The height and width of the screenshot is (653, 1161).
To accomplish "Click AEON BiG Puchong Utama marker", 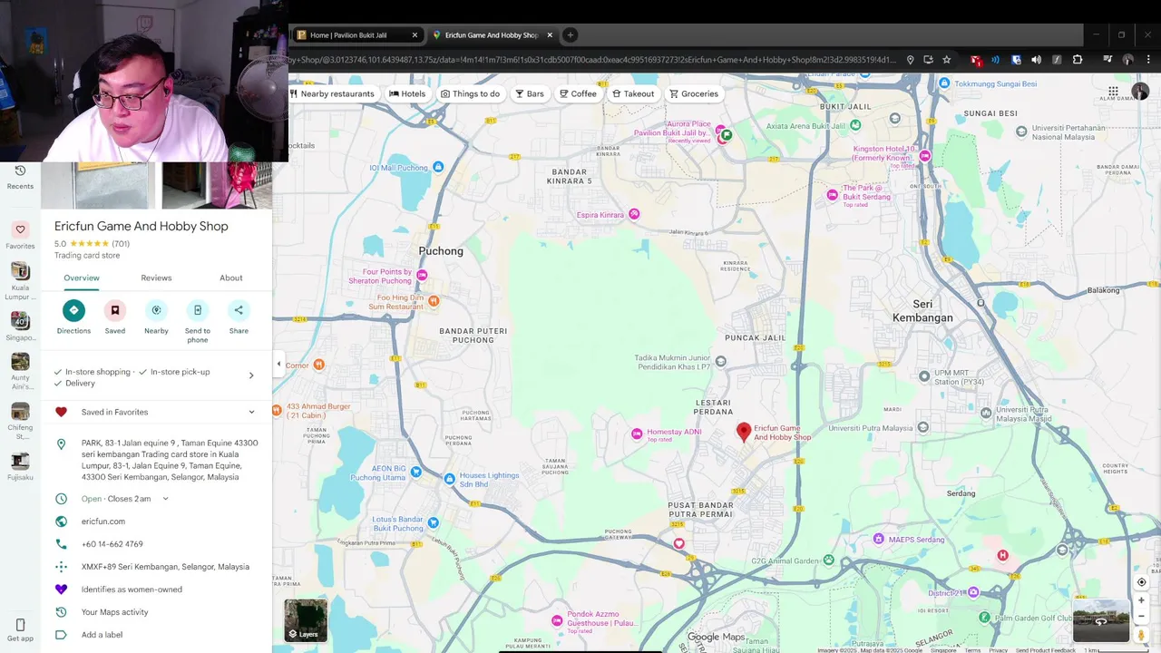I will click(415, 472).
